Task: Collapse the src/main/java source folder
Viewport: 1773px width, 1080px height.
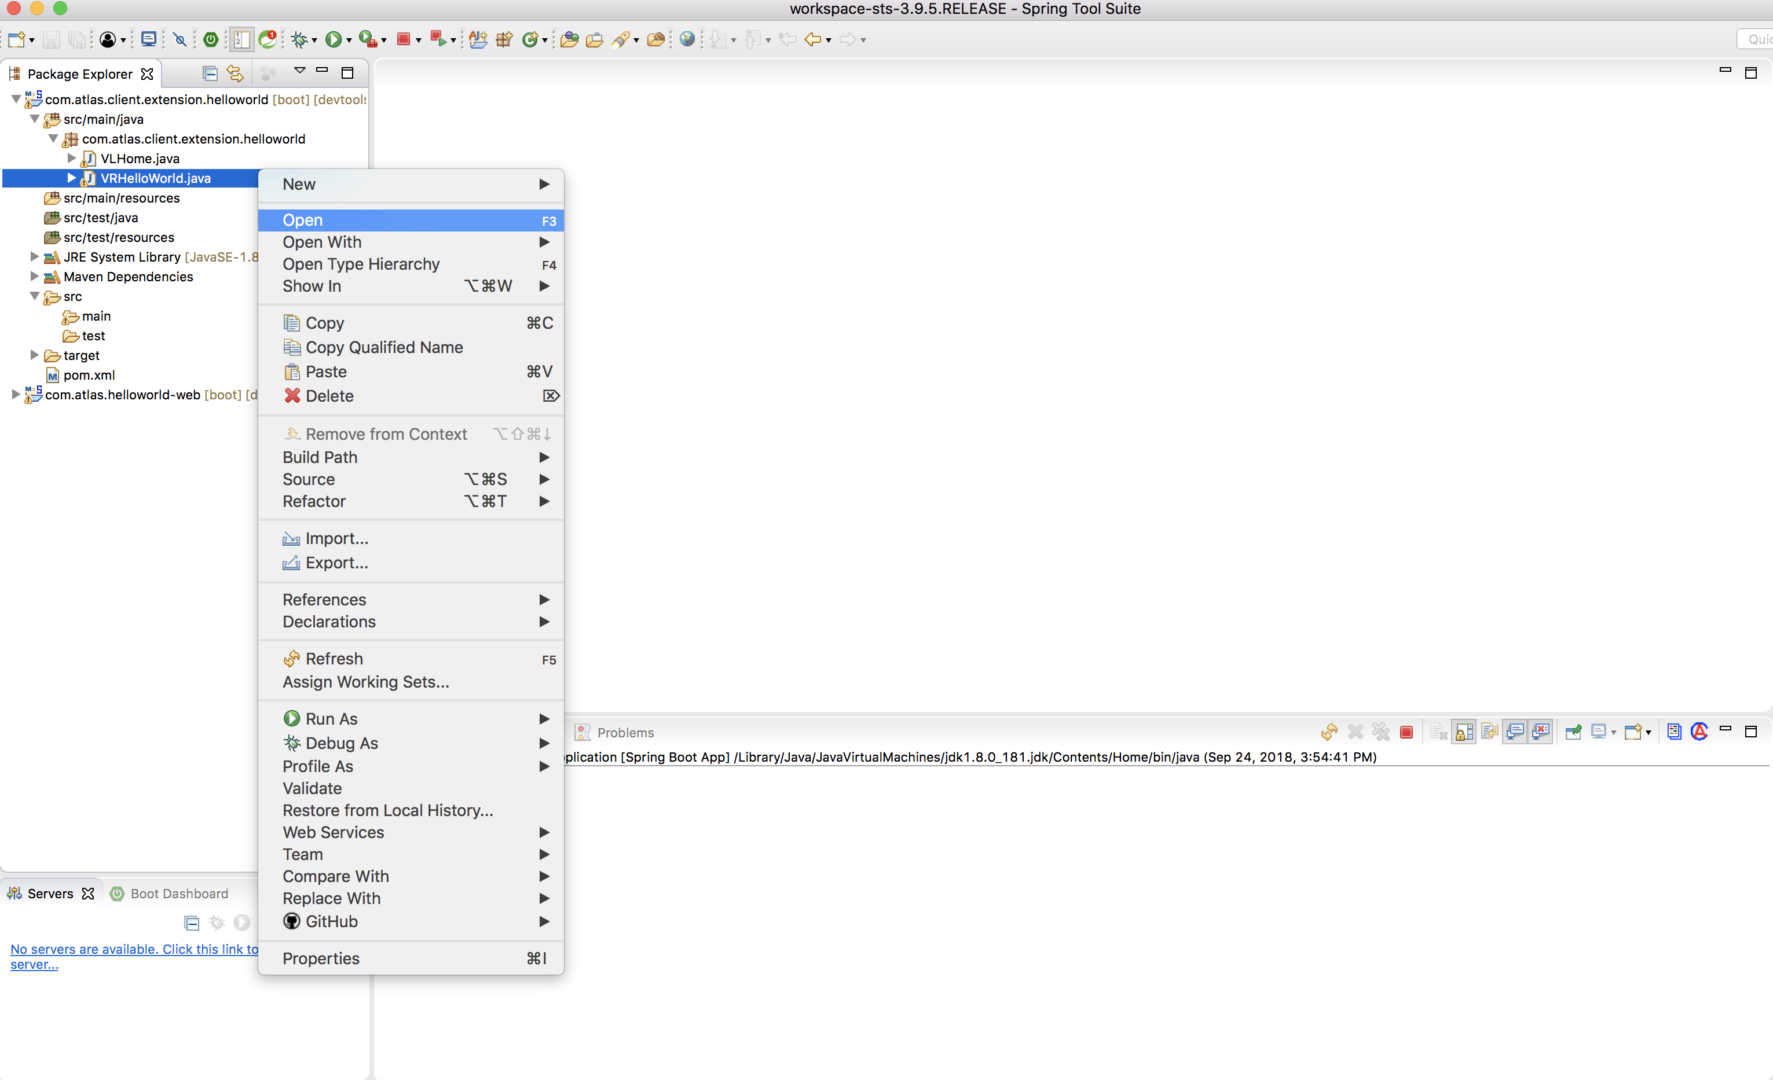Action: coord(35,119)
